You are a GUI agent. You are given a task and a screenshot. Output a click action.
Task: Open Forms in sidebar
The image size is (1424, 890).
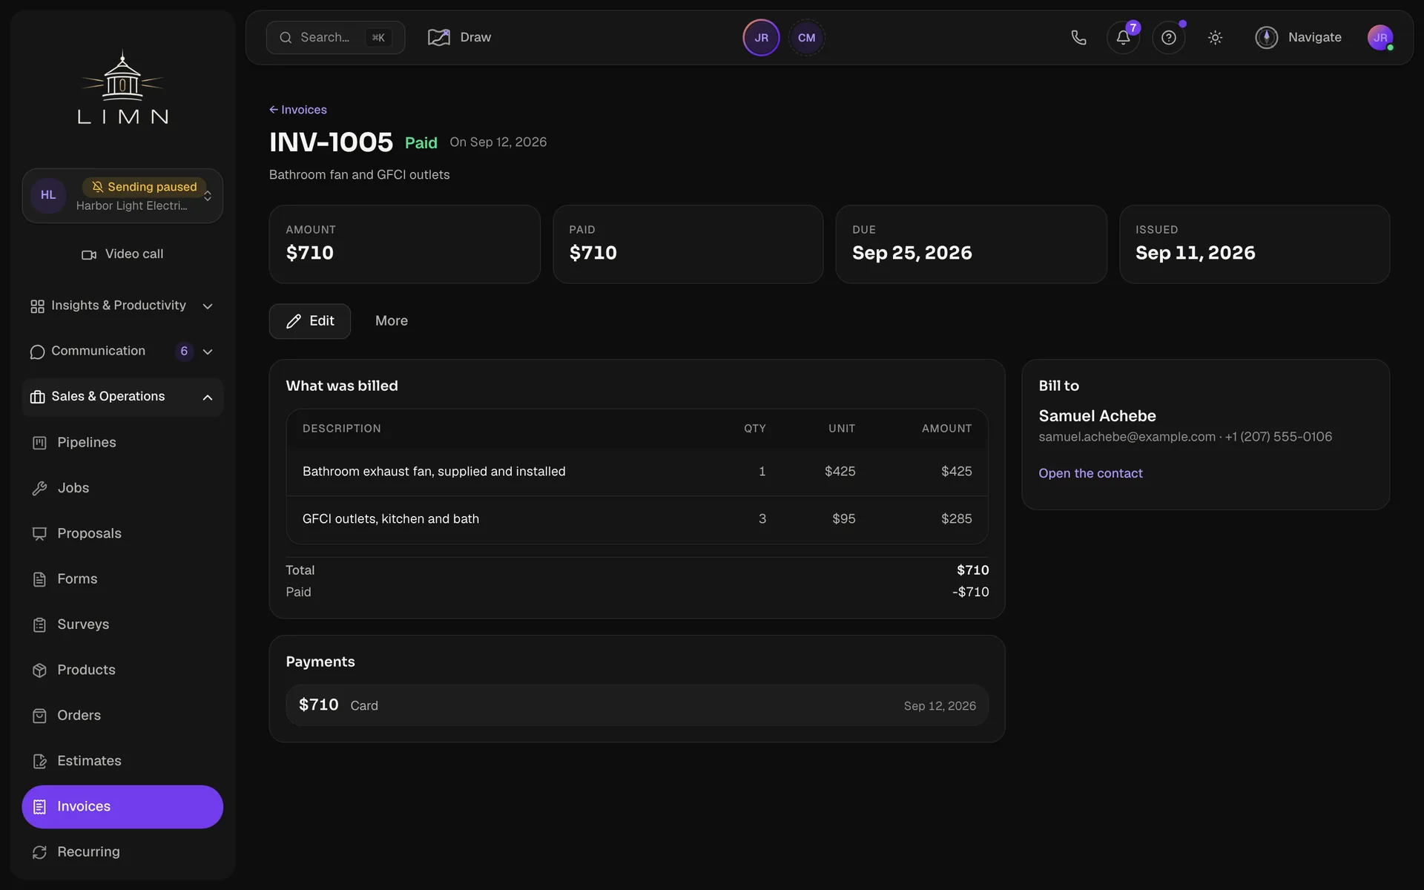[x=122, y=579]
